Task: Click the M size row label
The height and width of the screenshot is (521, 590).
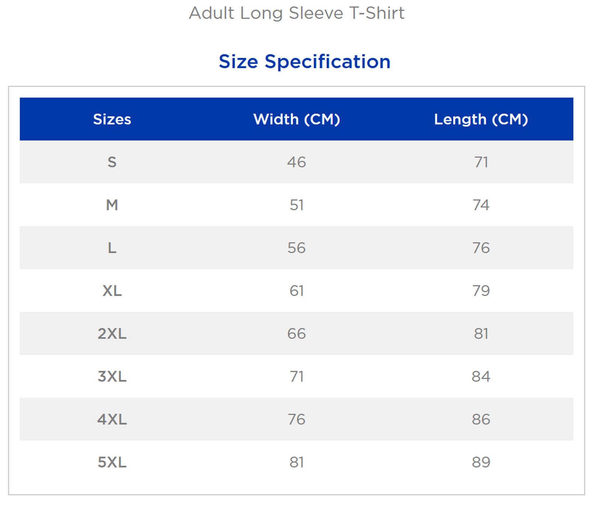Action: coord(112,205)
